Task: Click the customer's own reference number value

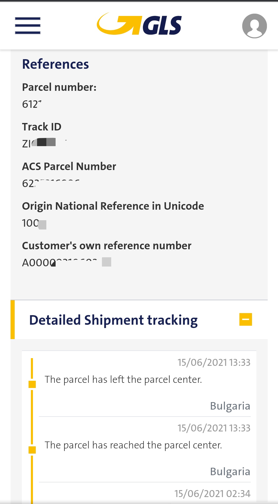Action: click(62, 263)
